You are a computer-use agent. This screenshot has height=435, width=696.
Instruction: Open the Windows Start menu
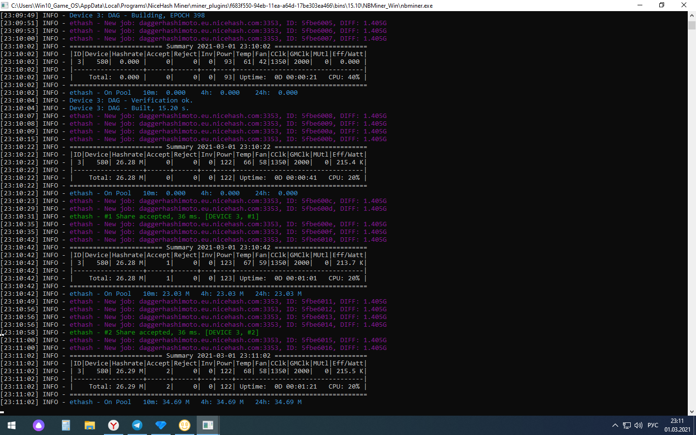coord(12,425)
